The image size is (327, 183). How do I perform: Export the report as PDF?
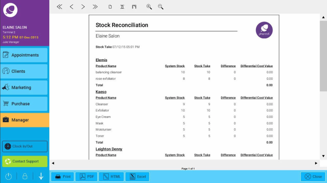click(x=87, y=177)
